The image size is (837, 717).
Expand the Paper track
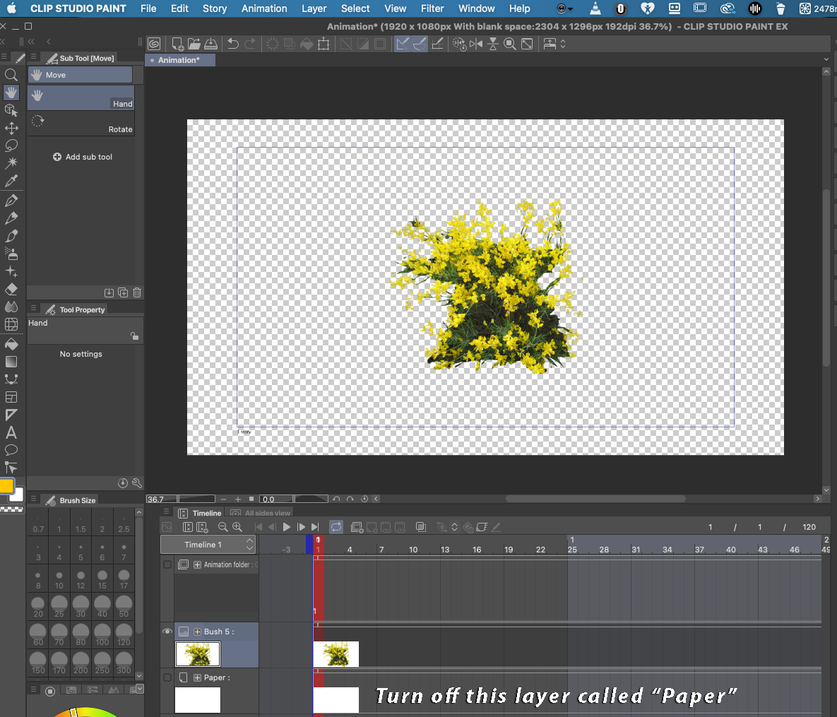[x=198, y=677]
